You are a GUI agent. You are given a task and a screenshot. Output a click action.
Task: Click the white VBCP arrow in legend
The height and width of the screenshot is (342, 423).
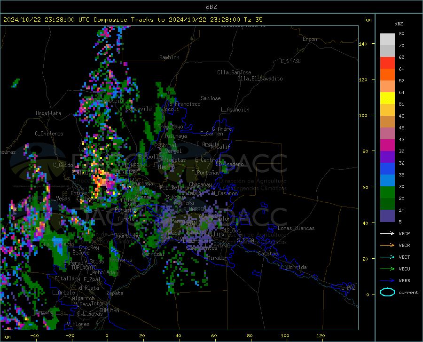pyautogui.click(x=387, y=233)
